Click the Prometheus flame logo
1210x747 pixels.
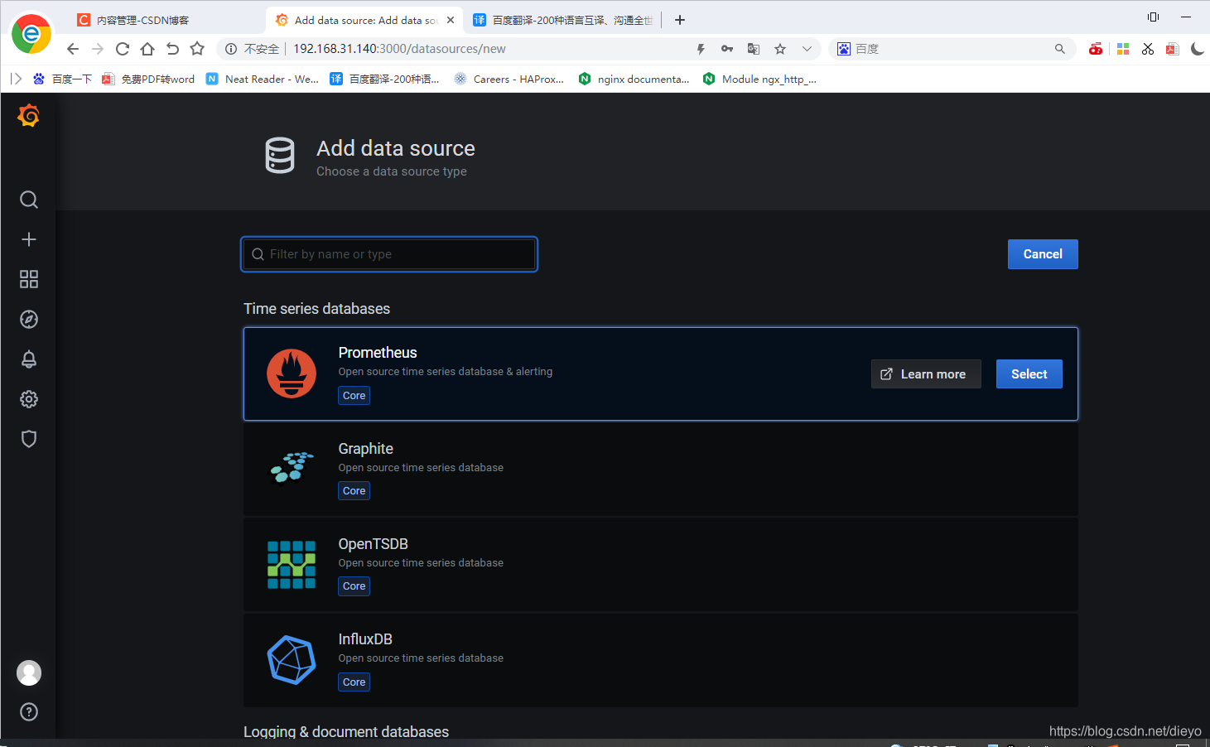pyautogui.click(x=292, y=373)
